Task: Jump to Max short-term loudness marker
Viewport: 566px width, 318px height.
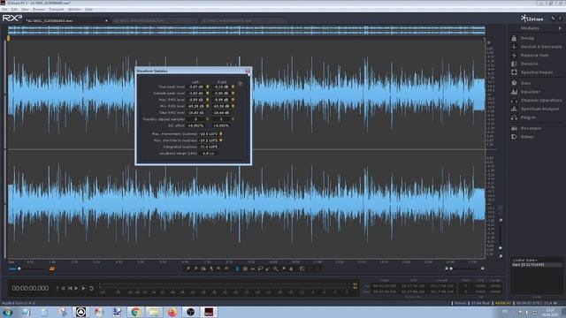Action: (220, 140)
